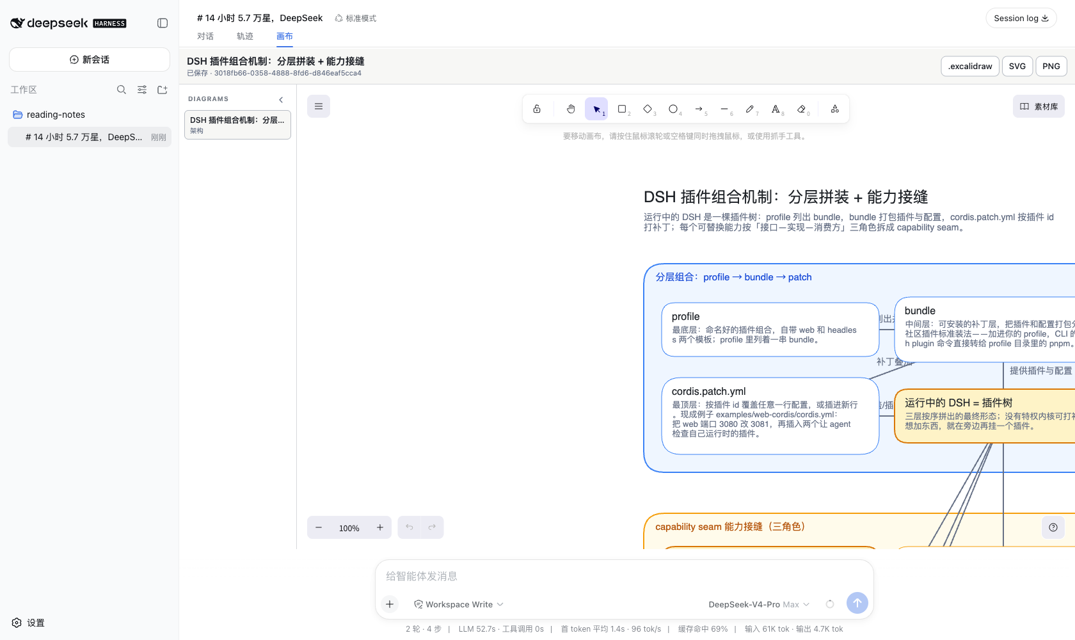Screen dimensions: 1075x640
Task: Select the Hand pan tool
Action: [x=571, y=109]
